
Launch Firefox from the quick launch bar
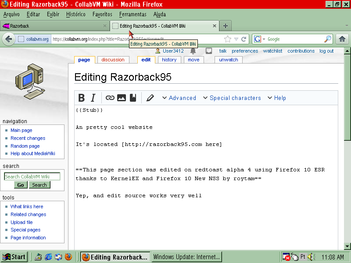68,257
